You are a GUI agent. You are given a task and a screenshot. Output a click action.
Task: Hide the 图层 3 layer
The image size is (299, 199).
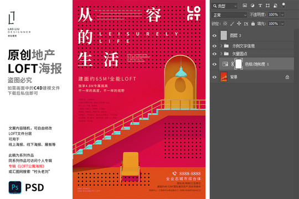point(214,35)
